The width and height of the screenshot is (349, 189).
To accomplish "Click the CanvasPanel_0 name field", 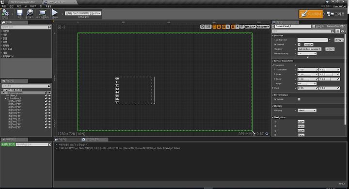I will pyautogui.click(x=293, y=26).
